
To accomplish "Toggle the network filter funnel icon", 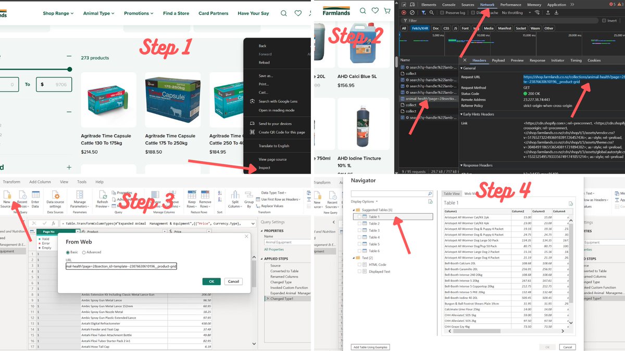I will (423, 12).
